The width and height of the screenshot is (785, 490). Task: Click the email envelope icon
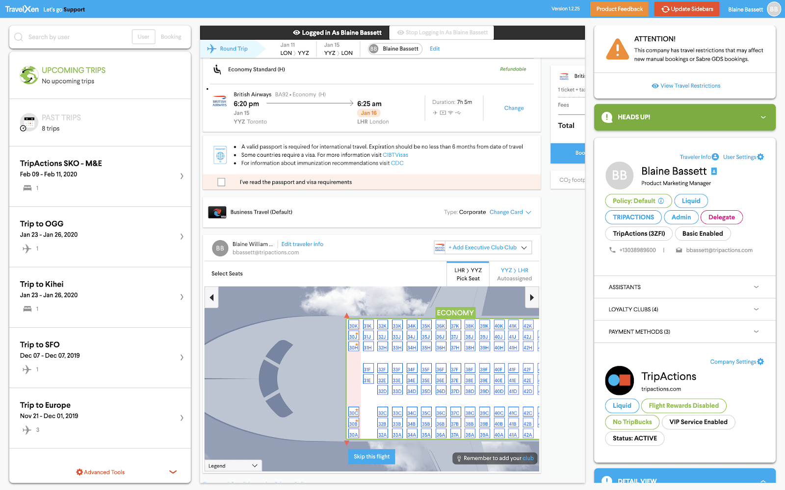[x=679, y=250]
